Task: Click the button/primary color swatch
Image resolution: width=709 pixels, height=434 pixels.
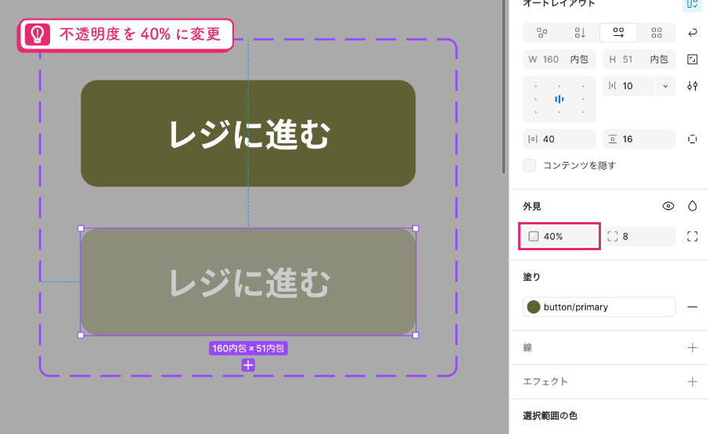Action: coord(534,307)
